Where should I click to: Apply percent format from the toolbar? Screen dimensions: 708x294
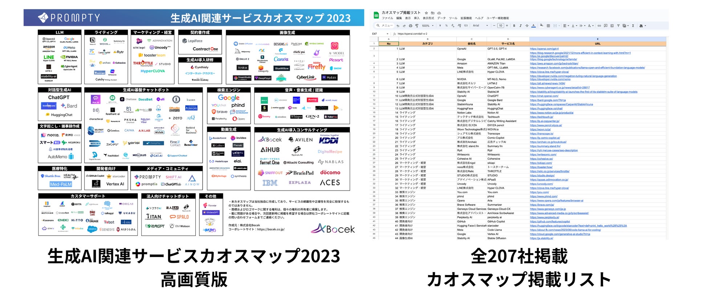click(446, 26)
